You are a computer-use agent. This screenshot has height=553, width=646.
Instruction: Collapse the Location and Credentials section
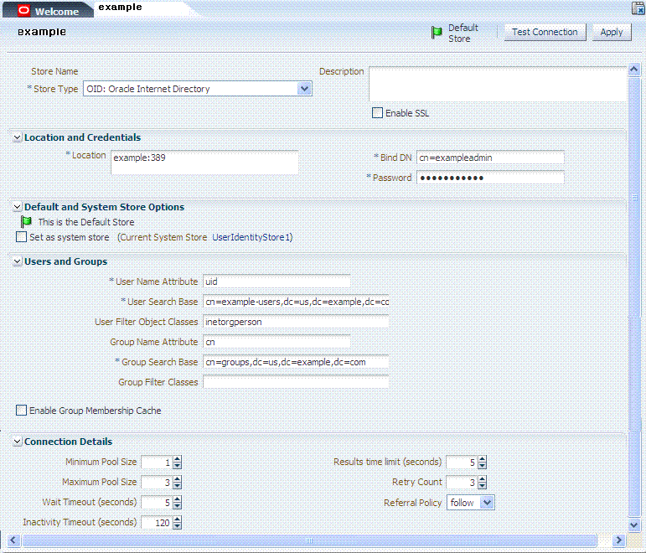[x=18, y=137]
